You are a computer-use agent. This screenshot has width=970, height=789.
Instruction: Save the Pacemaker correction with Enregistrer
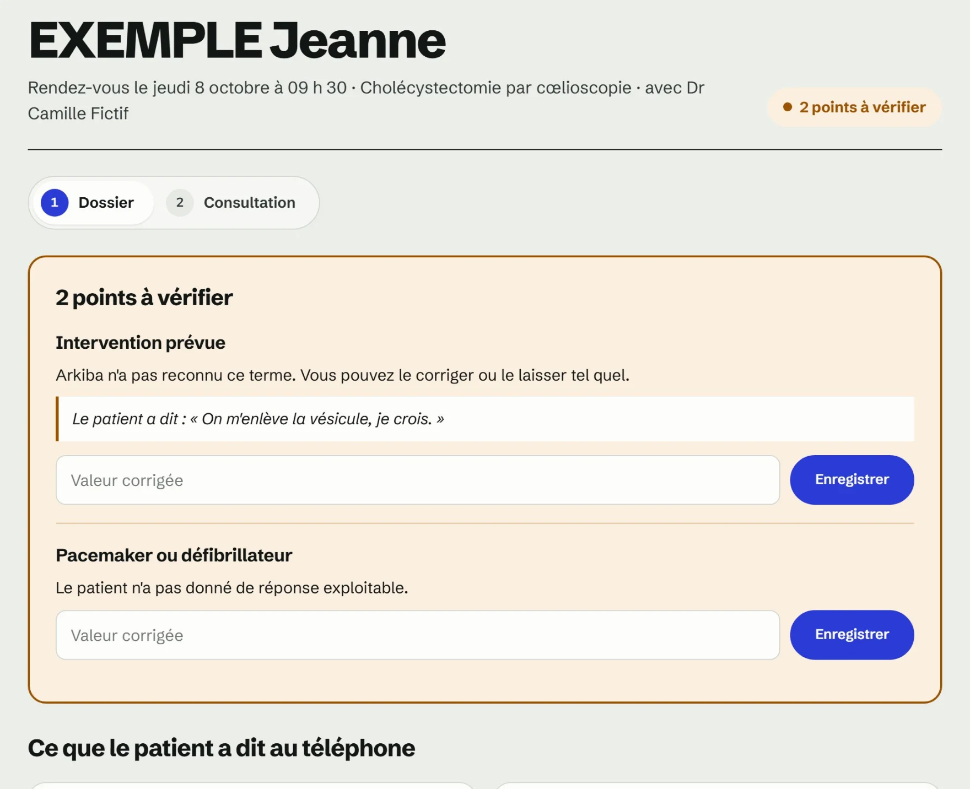(x=852, y=635)
